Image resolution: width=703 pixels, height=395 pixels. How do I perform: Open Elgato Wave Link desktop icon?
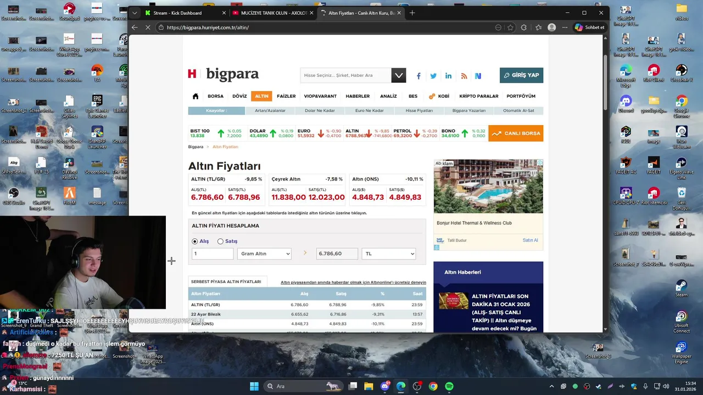click(682, 168)
